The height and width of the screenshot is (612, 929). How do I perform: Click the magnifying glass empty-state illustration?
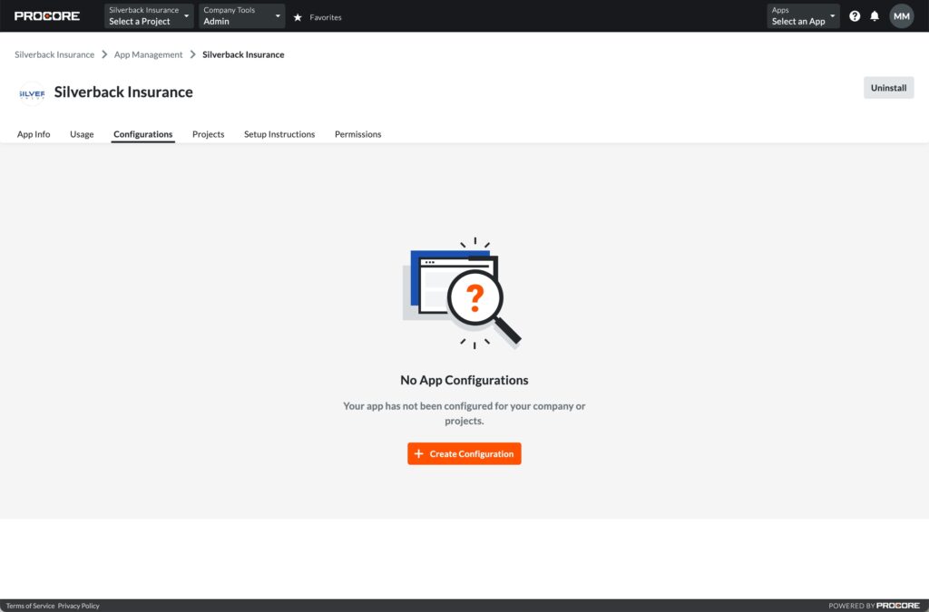pyautogui.click(x=463, y=294)
